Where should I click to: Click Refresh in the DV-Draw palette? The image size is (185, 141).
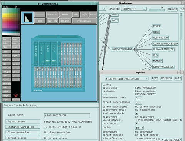[16, 100]
